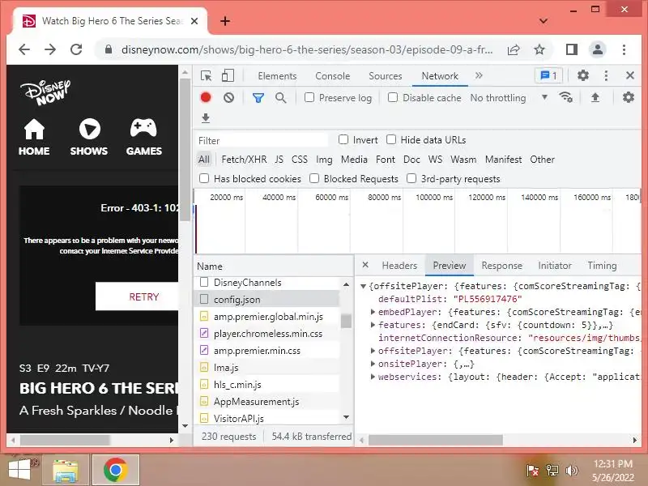This screenshot has height=486, width=648.
Task: Toggle the network filter funnel icon
Action: (x=258, y=98)
